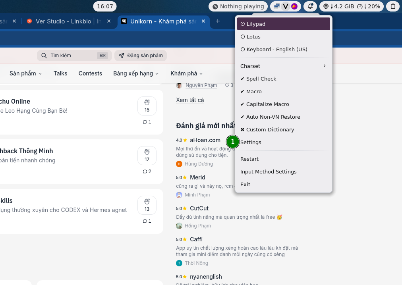
Task: Open the Contests page
Action: [90, 73]
